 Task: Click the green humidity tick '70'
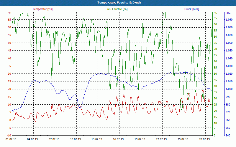click(215, 49)
